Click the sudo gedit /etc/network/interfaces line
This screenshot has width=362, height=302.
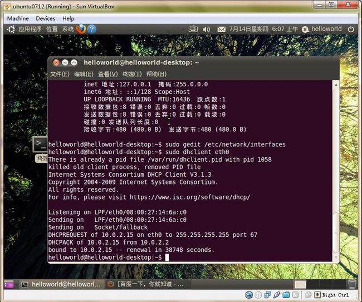226,145
